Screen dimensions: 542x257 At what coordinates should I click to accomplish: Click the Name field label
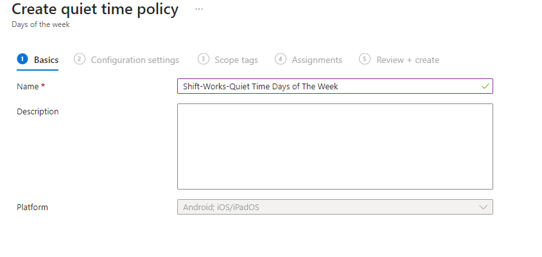30,86
